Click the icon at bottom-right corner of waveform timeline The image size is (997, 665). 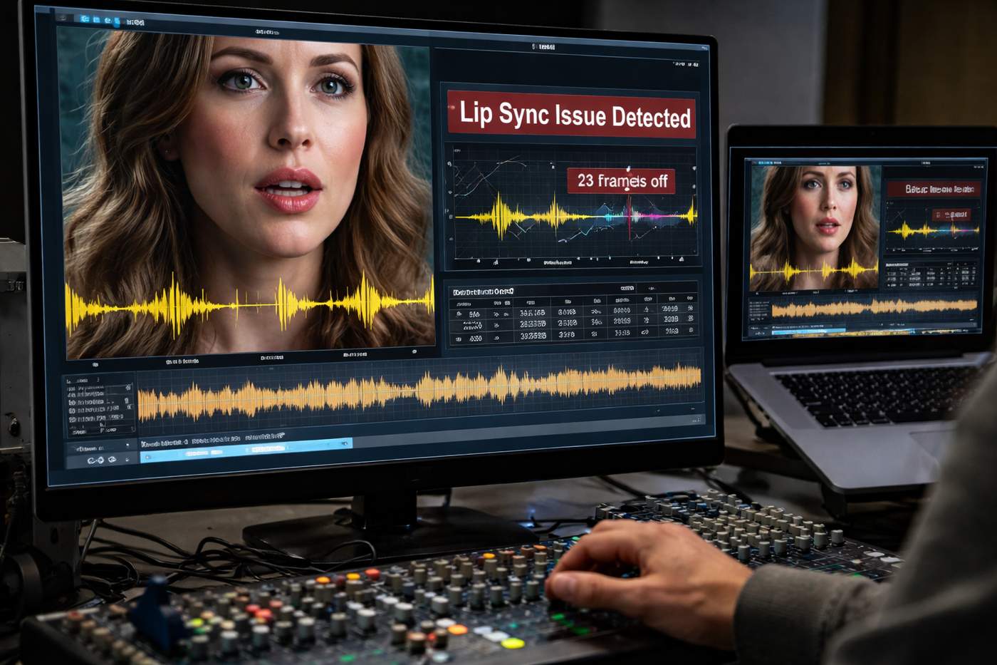click(698, 420)
